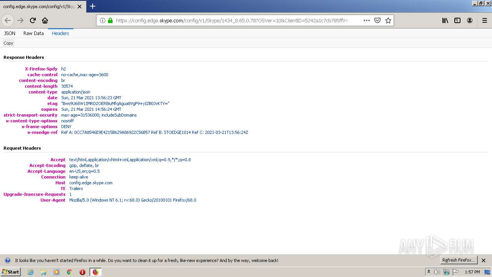
Task: Open the Firefox home page
Action: (45, 20)
